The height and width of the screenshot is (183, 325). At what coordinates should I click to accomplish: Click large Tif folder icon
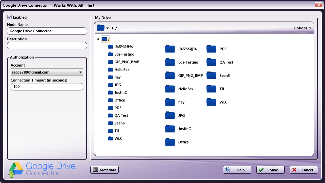(x=211, y=89)
